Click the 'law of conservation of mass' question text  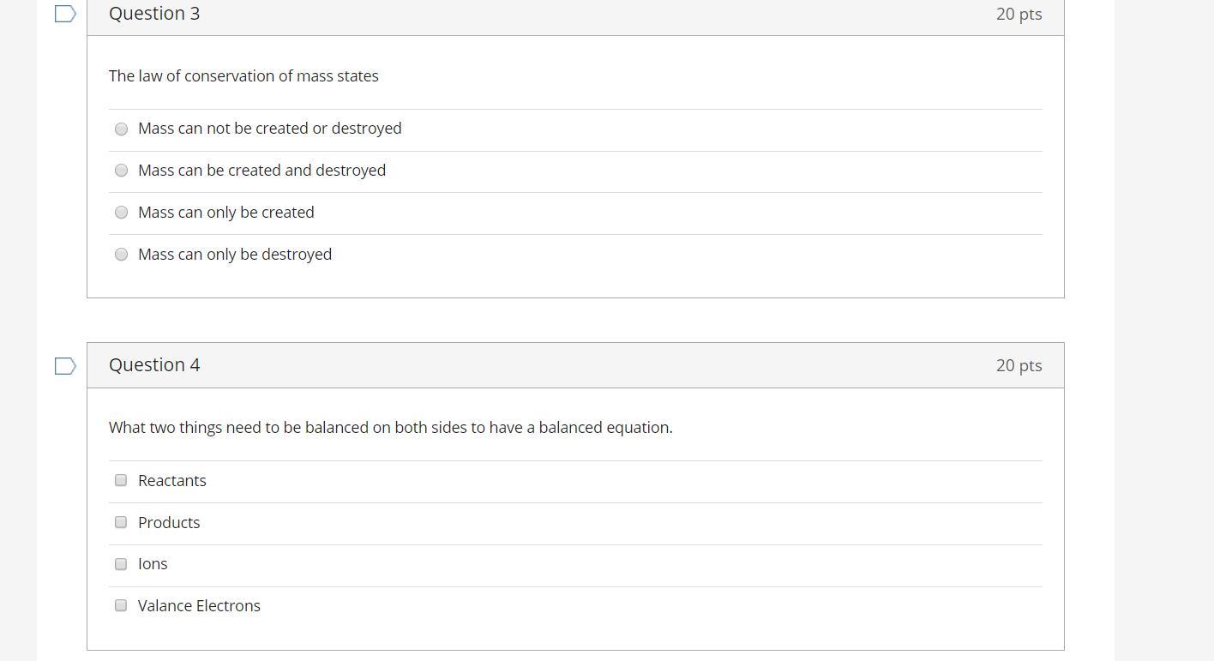click(243, 76)
